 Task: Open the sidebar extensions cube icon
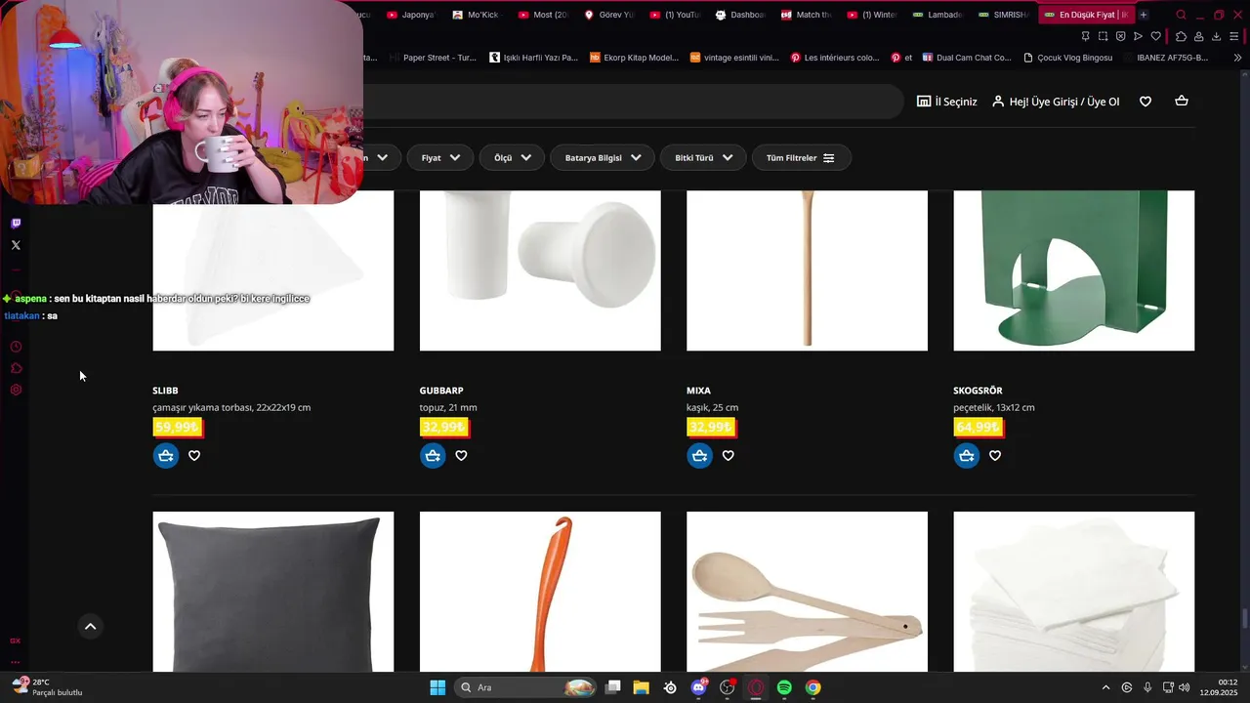16,368
